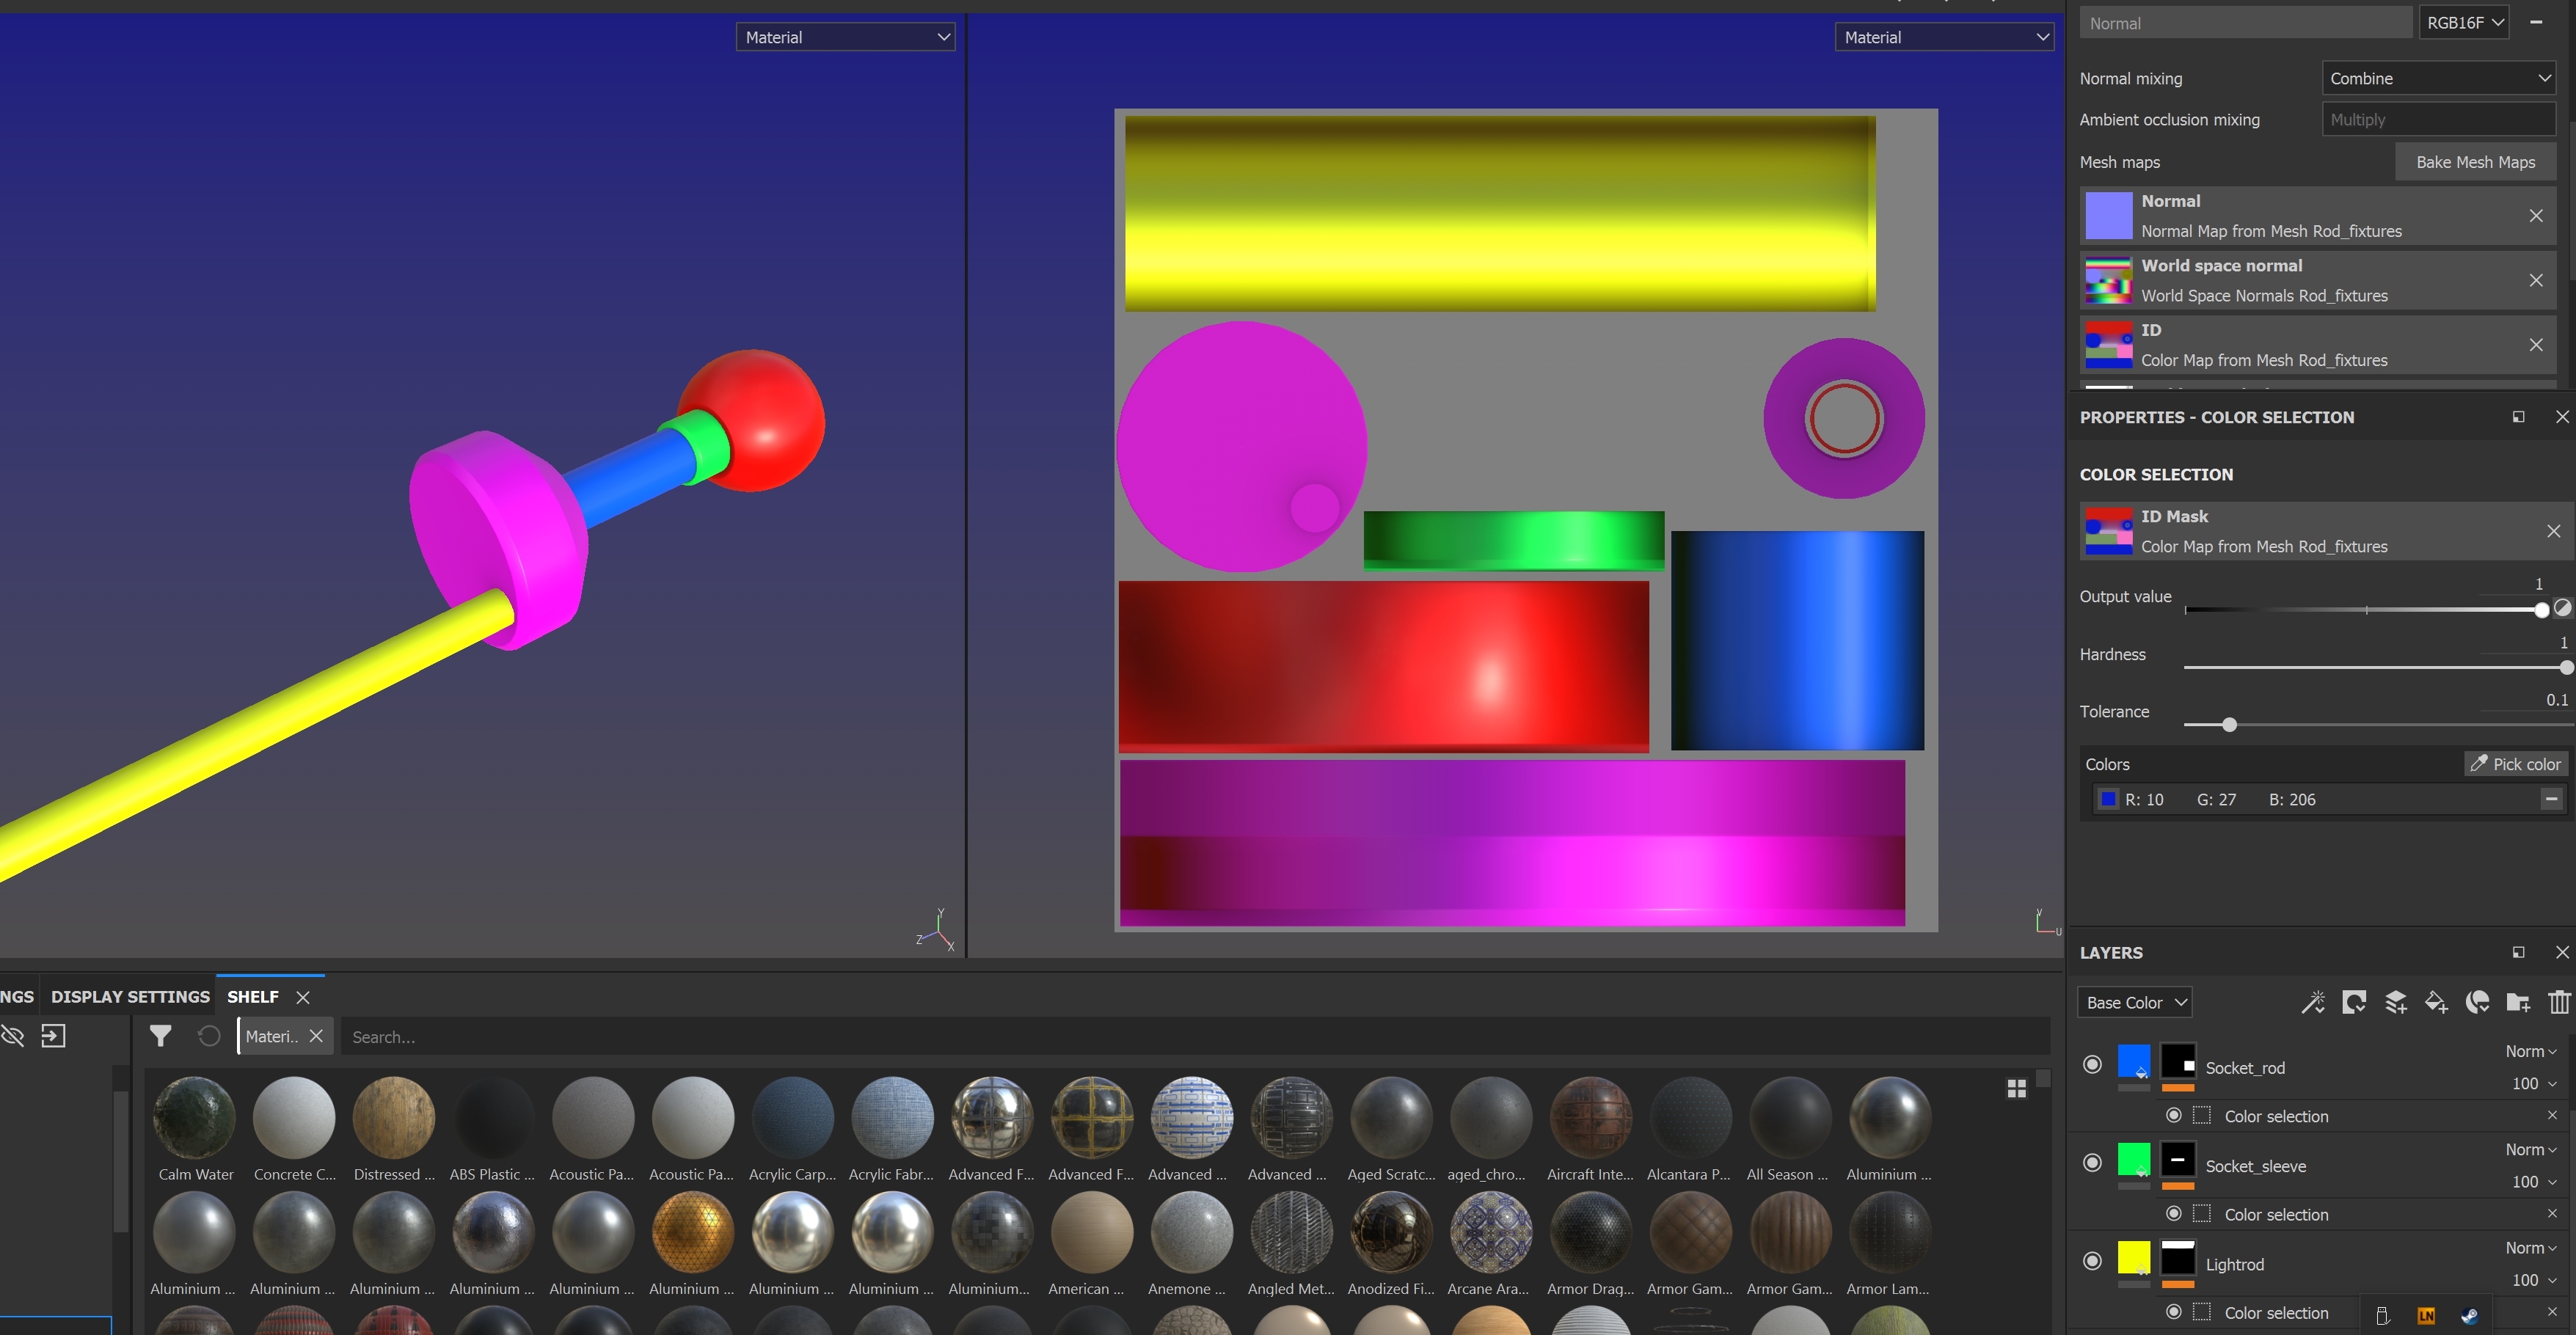2576x1335 pixels.
Task: Click Steam icon in system tray
Action: [x=2469, y=1315]
